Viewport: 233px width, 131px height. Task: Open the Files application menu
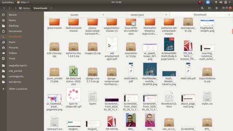[x=23, y=2]
